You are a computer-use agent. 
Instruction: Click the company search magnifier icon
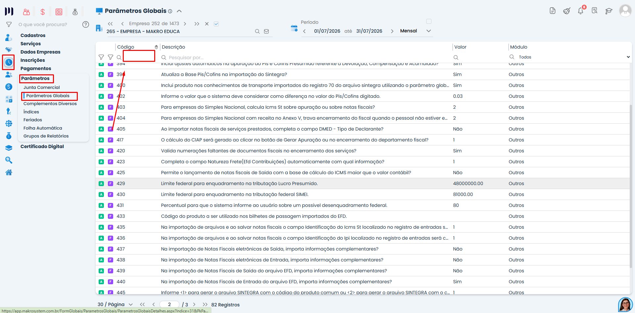pos(257,31)
